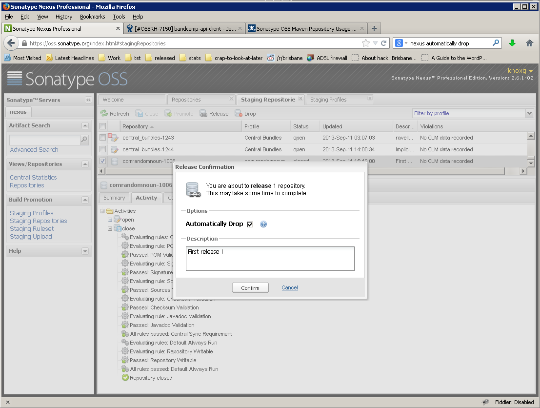Select the nexus server tab
The image size is (540, 408).
tap(18, 112)
